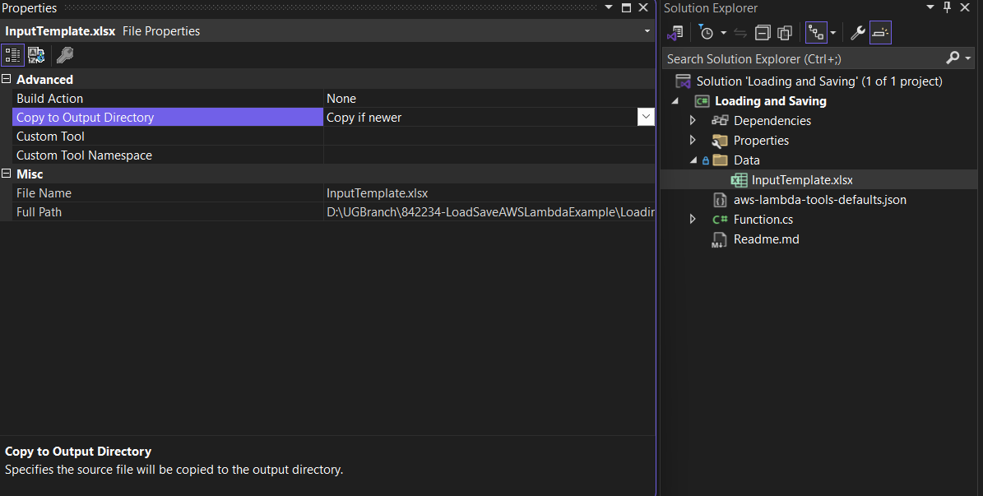The height and width of the screenshot is (496, 983).
Task: Click the Dependencies node icon
Action: click(720, 120)
